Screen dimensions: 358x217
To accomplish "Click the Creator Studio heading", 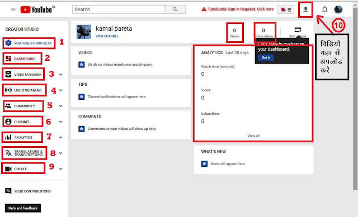I will click(x=22, y=29).
